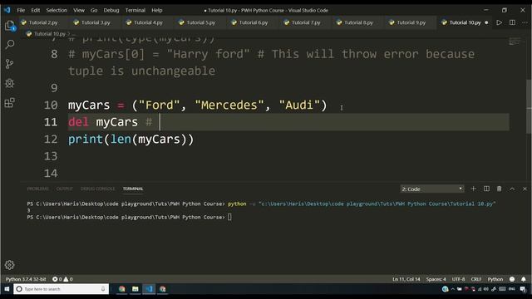Viewport: 532px width, 299px height.
Task: Switch to Tutorial 6.py tab
Action: (x=254, y=22)
